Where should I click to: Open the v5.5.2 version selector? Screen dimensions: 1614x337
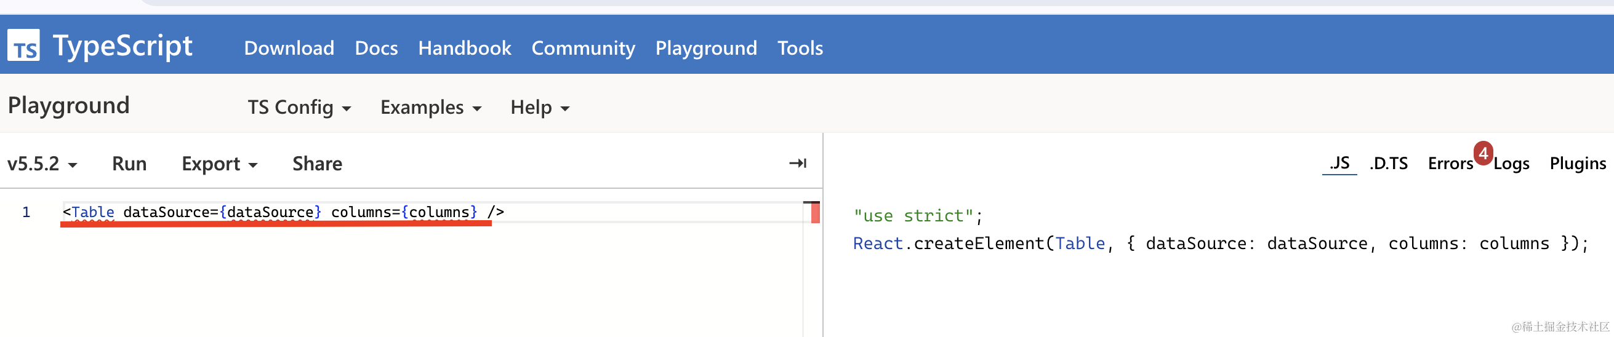point(42,164)
